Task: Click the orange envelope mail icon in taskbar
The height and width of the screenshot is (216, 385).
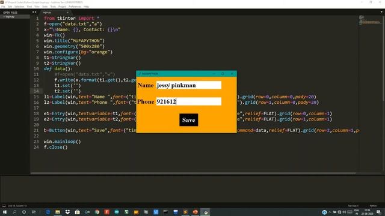Action: 137,212
